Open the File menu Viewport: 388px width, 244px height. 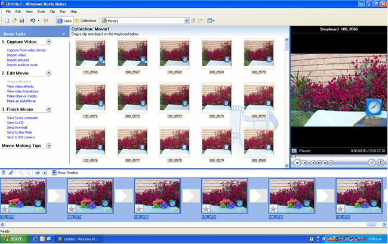[x=8, y=11]
